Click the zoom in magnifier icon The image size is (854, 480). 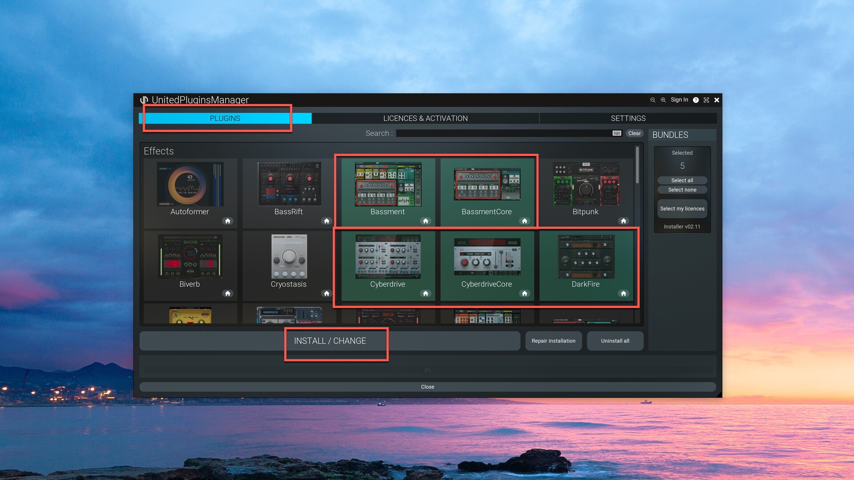click(663, 100)
